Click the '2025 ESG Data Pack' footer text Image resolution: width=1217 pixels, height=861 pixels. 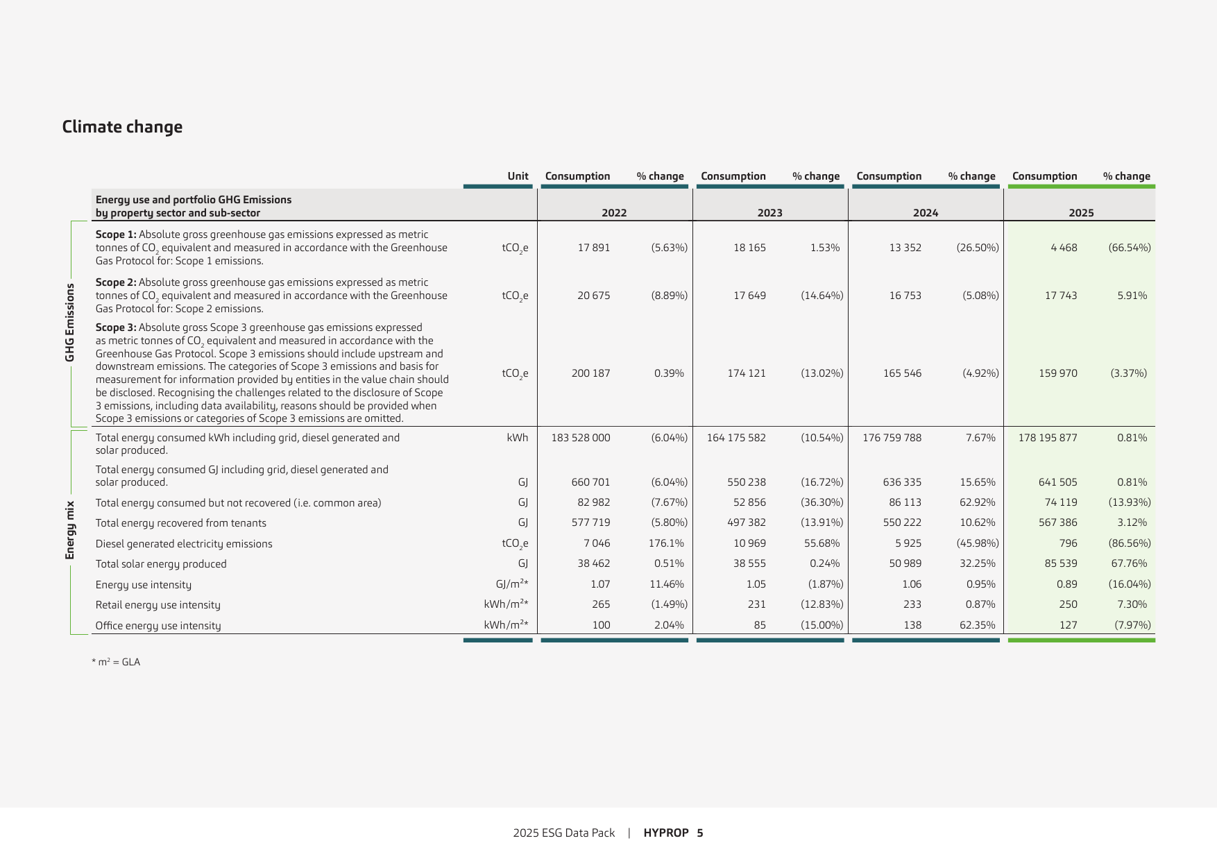[x=564, y=833]
